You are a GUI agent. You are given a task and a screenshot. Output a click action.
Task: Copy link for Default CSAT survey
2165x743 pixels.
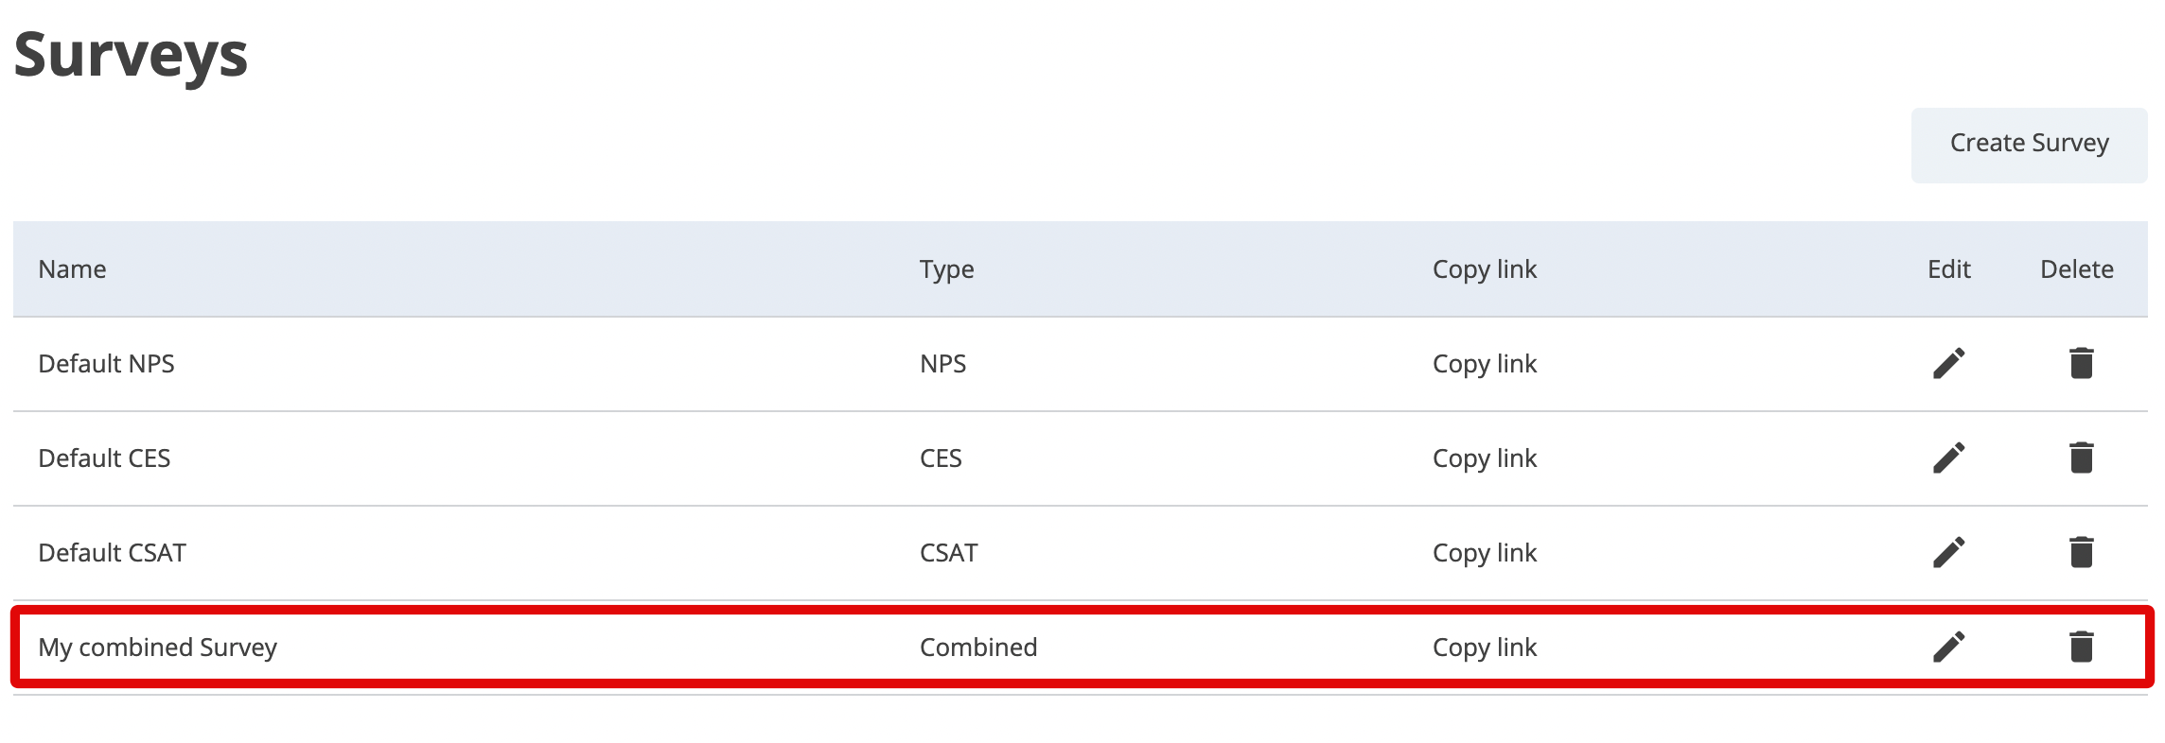[1484, 553]
